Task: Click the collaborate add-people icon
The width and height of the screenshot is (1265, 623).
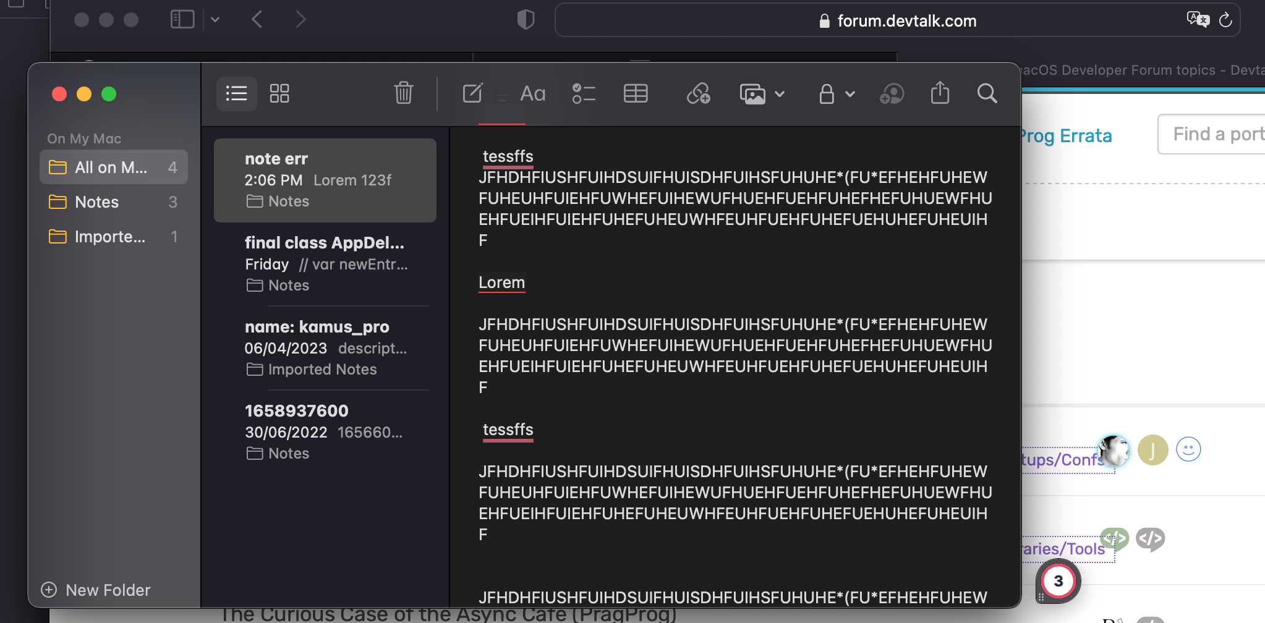Action: pyautogui.click(x=891, y=93)
